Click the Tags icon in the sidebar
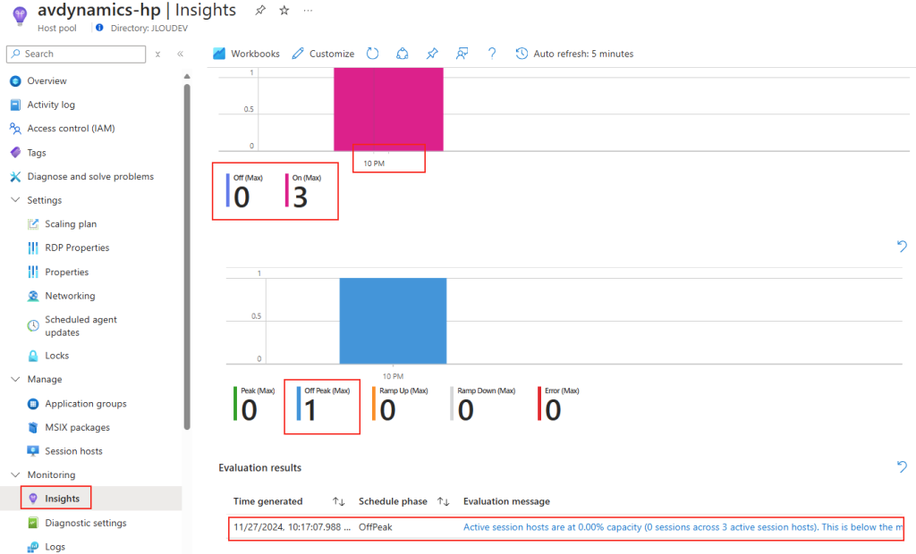916x554 pixels. point(16,153)
